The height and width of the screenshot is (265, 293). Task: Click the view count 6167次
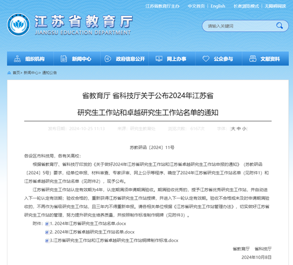tap(197, 129)
